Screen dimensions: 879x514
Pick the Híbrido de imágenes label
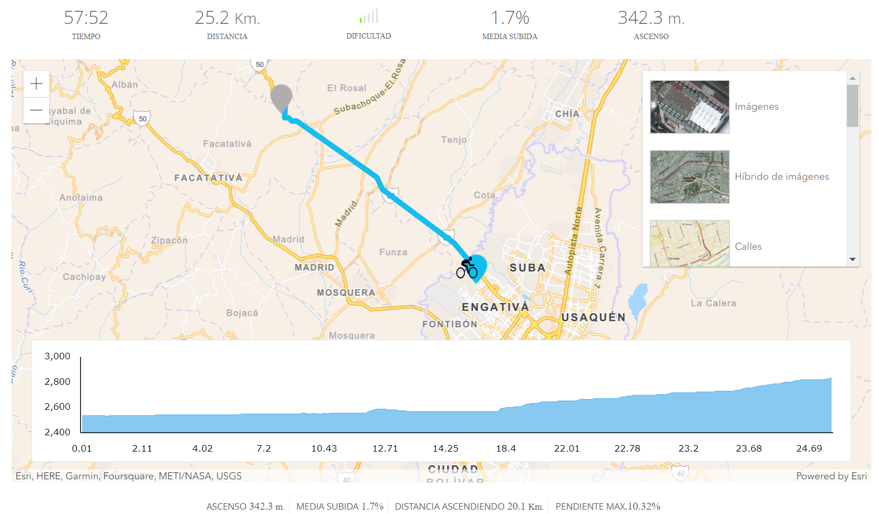pos(781,177)
